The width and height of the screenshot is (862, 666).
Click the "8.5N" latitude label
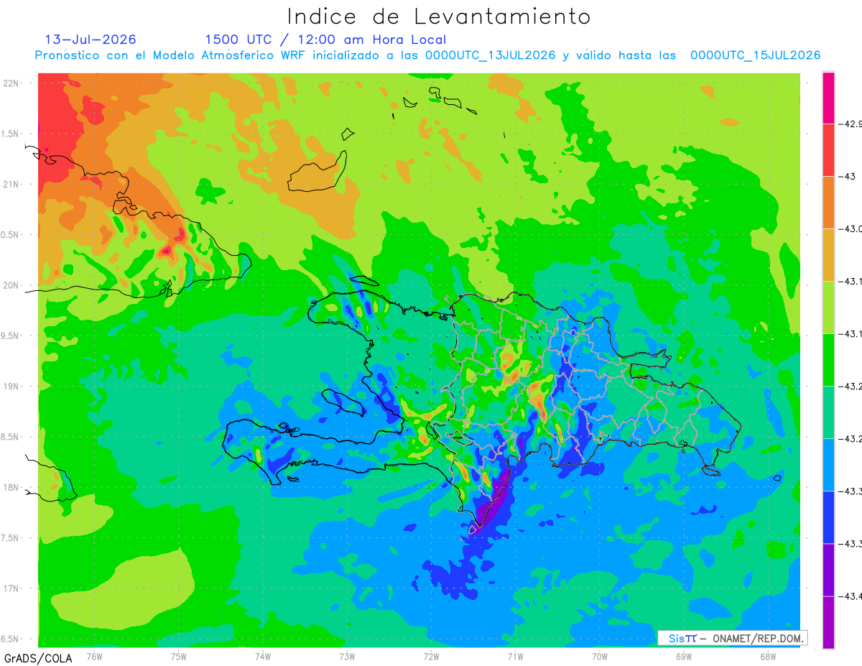[x=9, y=437]
